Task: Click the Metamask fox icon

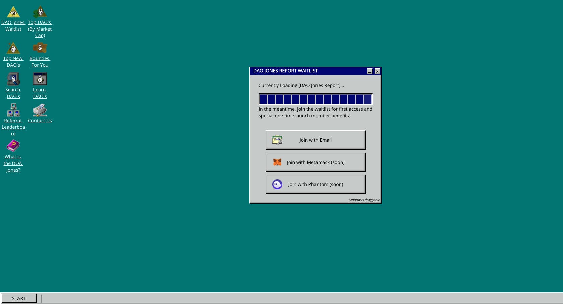Action: point(277,162)
